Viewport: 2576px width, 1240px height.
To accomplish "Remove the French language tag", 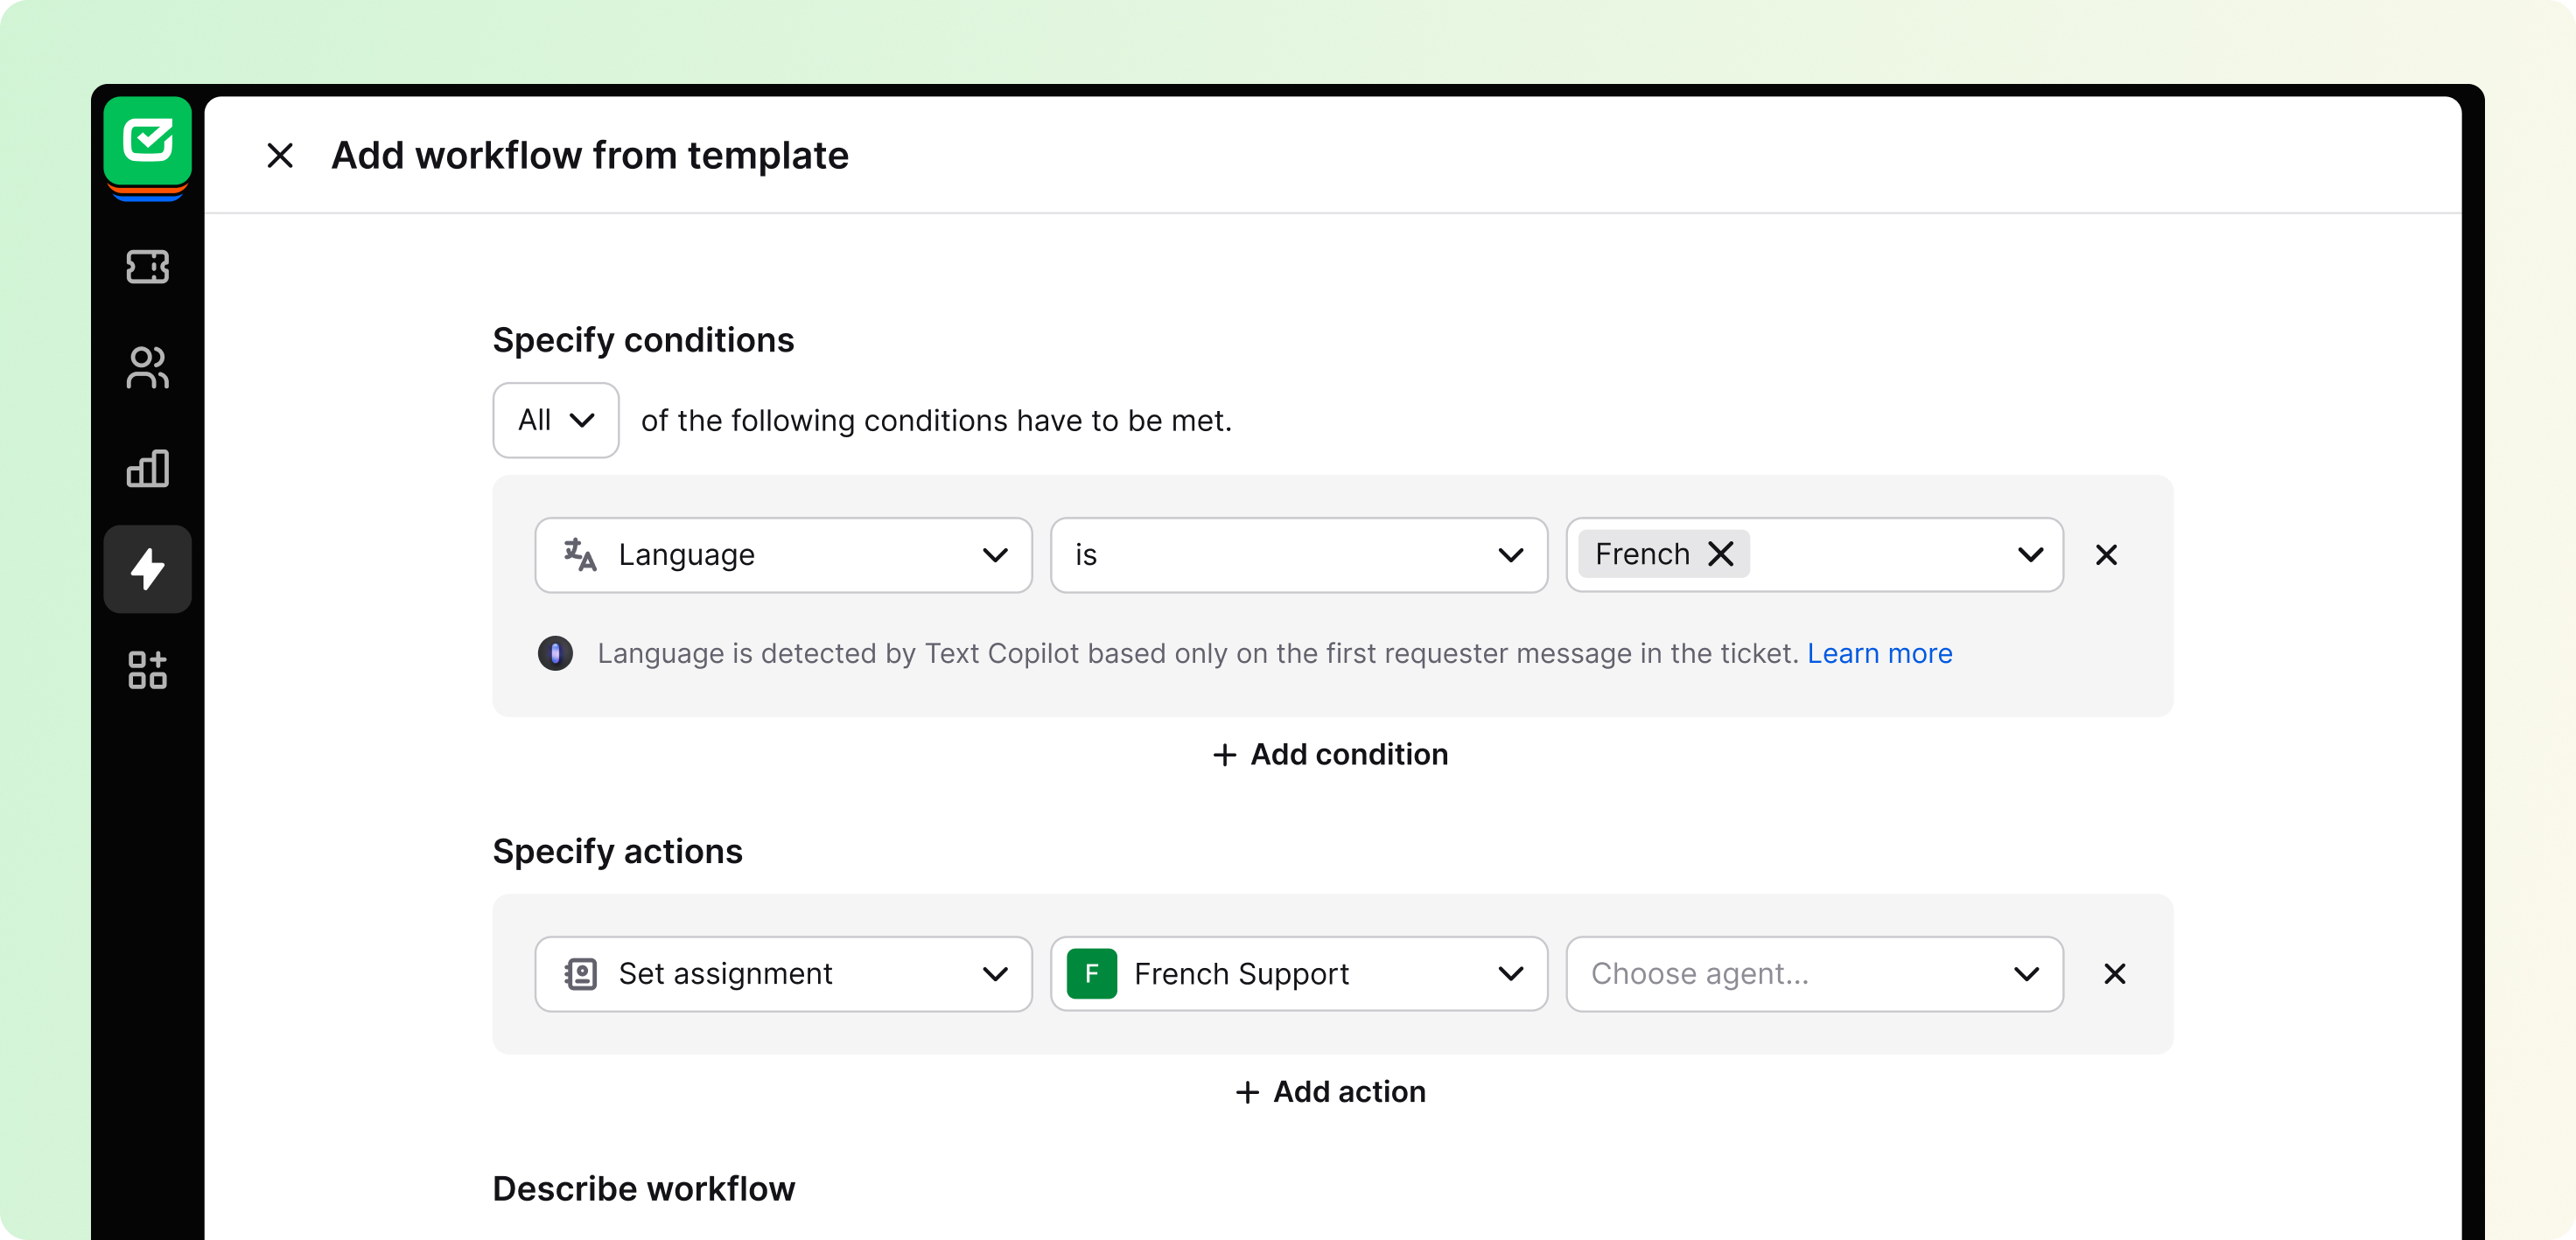I will pyautogui.click(x=1720, y=554).
